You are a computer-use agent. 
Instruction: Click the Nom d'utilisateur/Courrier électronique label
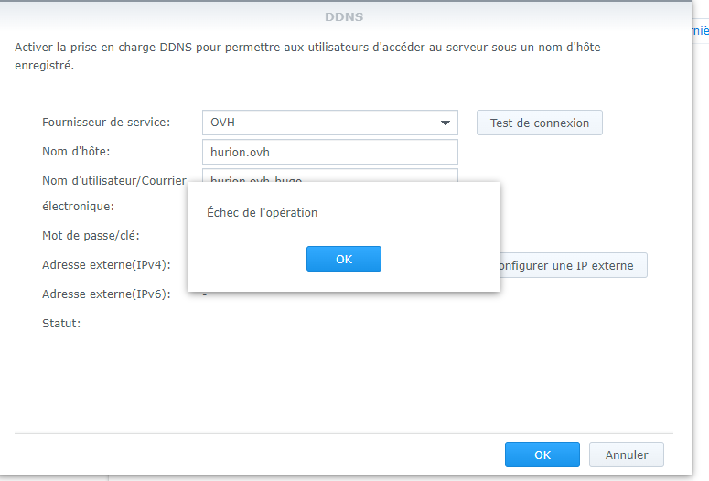point(114,180)
